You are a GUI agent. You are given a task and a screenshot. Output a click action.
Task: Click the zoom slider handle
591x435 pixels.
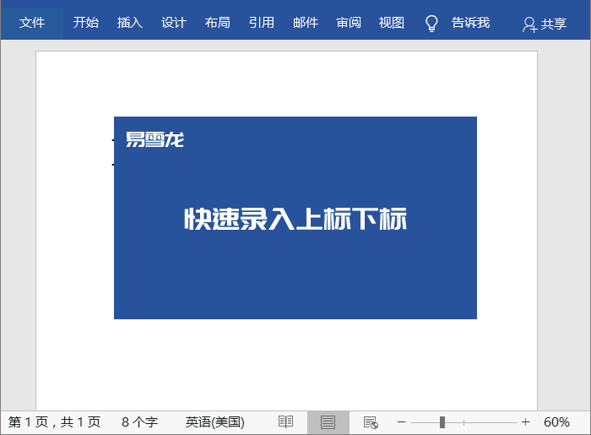[442, 422]
